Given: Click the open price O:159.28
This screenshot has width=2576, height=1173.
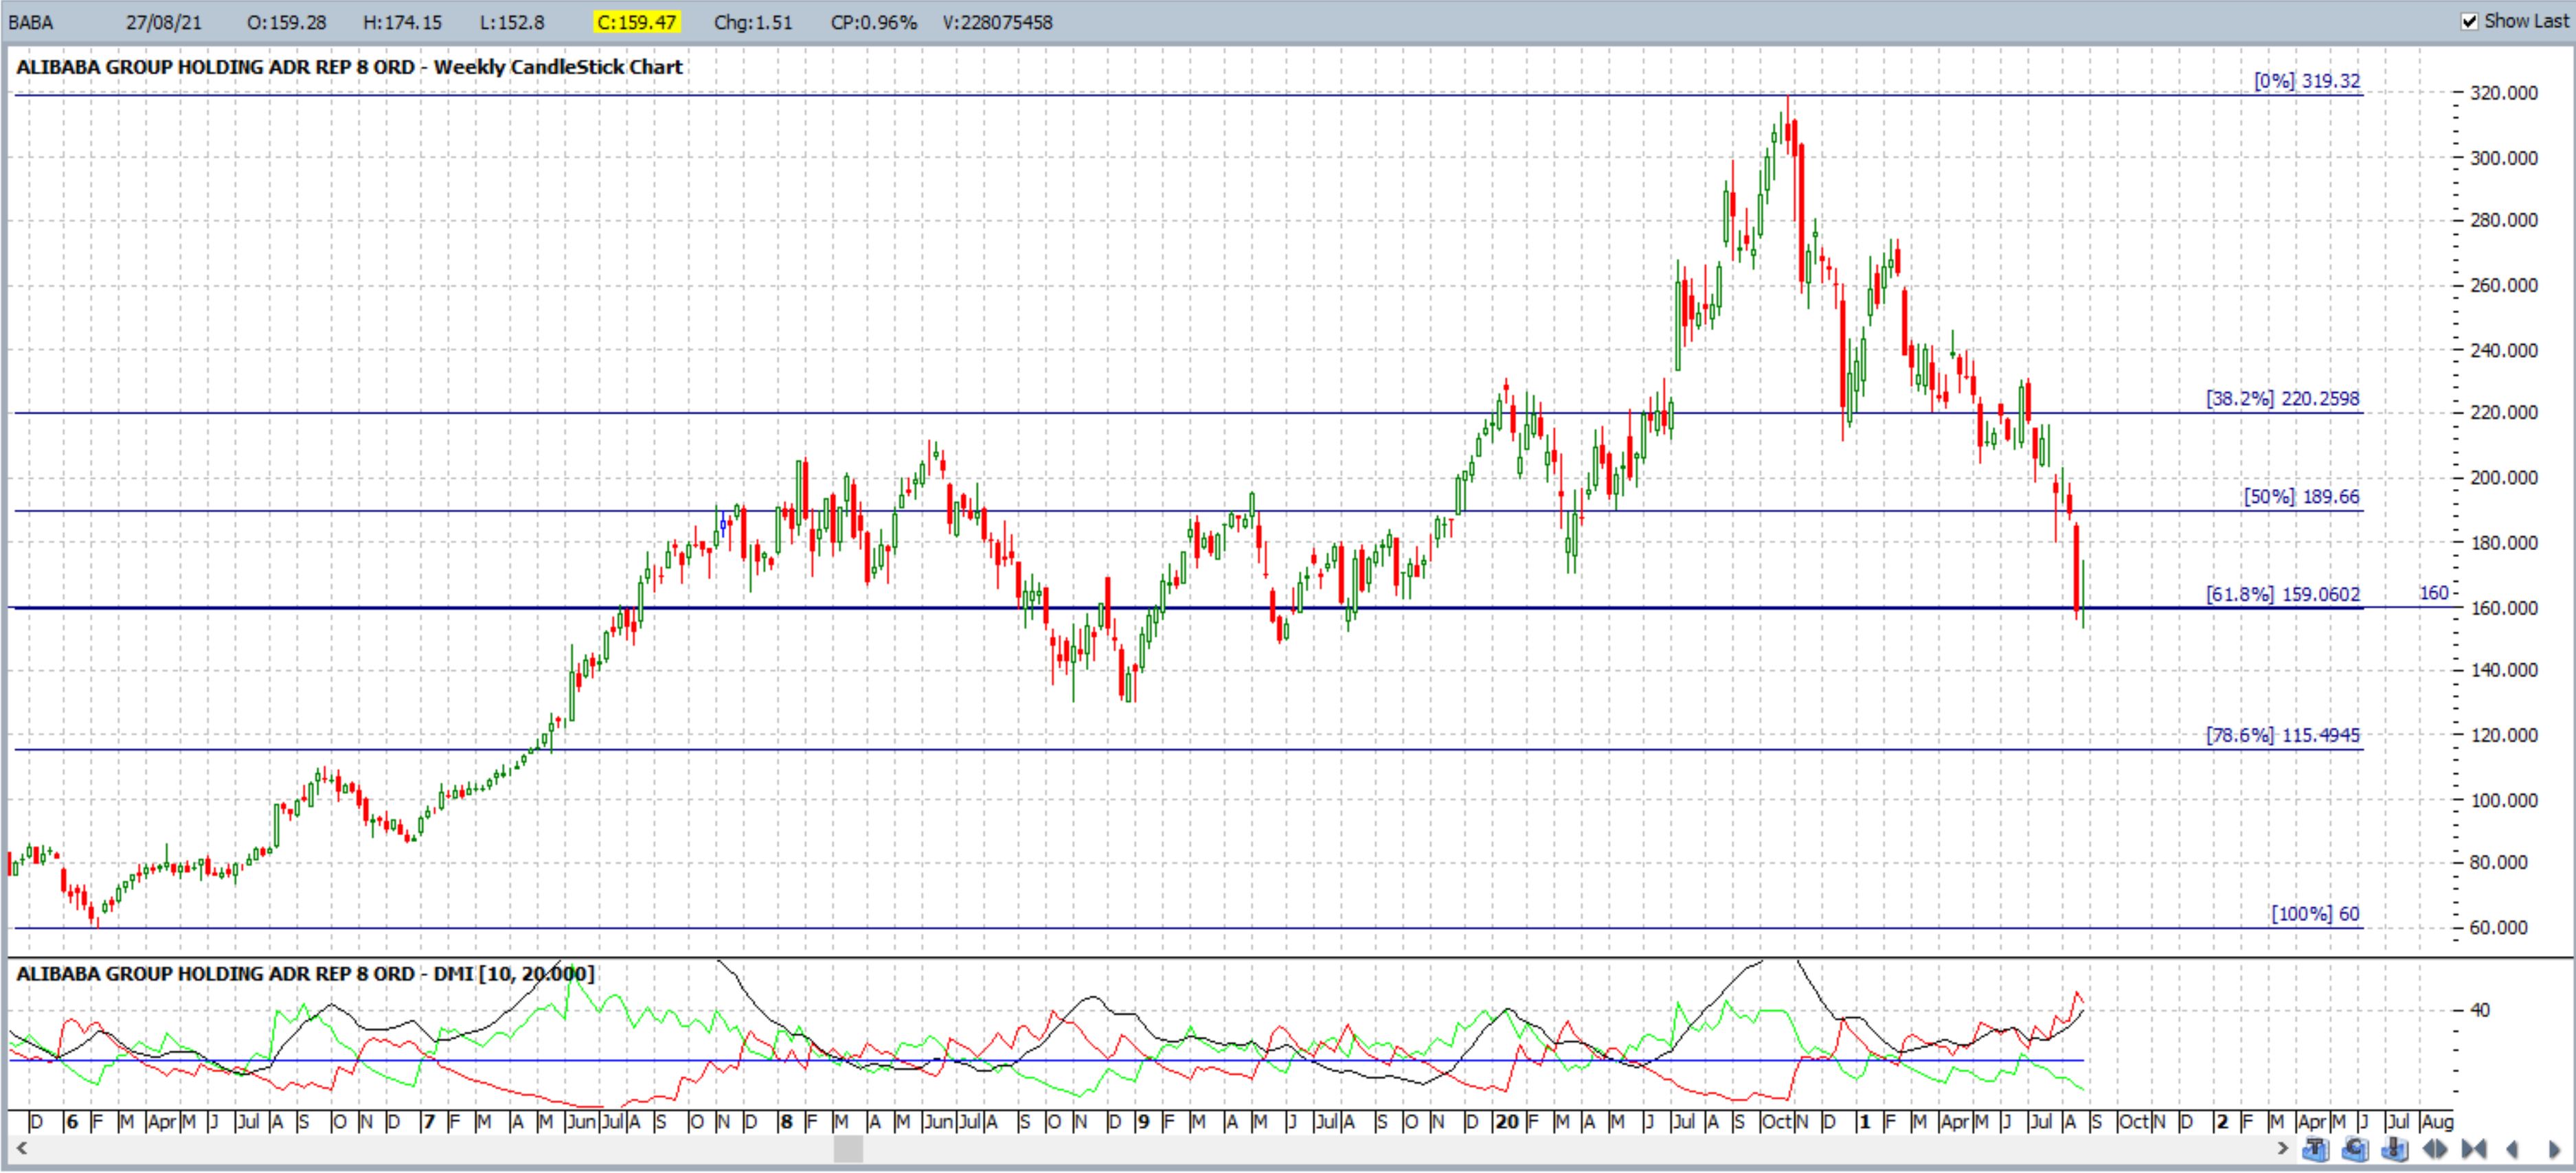Looking at the screenshot, I should click(286, 22).
